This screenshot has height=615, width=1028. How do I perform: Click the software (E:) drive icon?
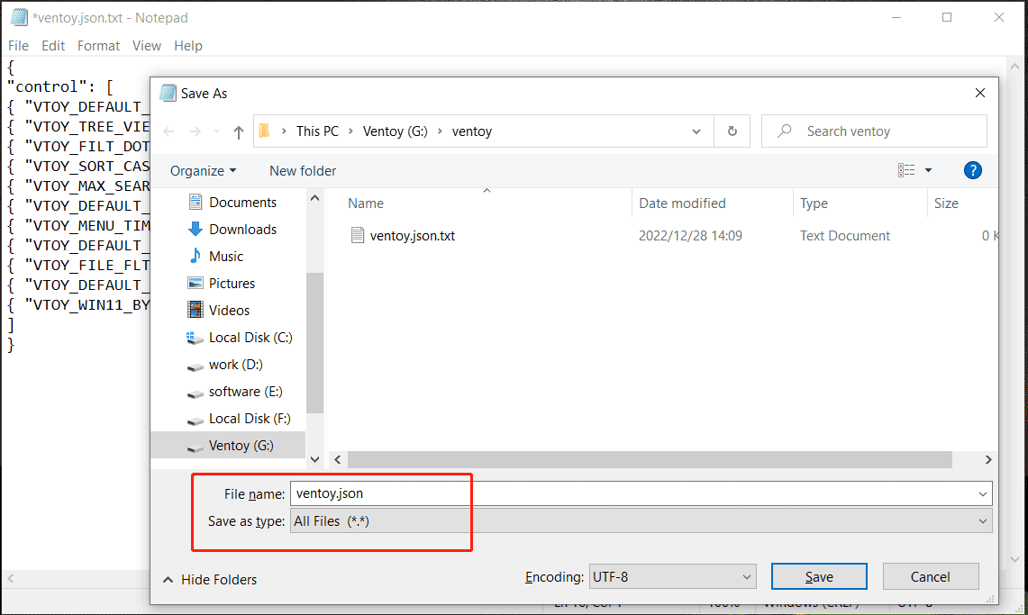pos(195,393)
